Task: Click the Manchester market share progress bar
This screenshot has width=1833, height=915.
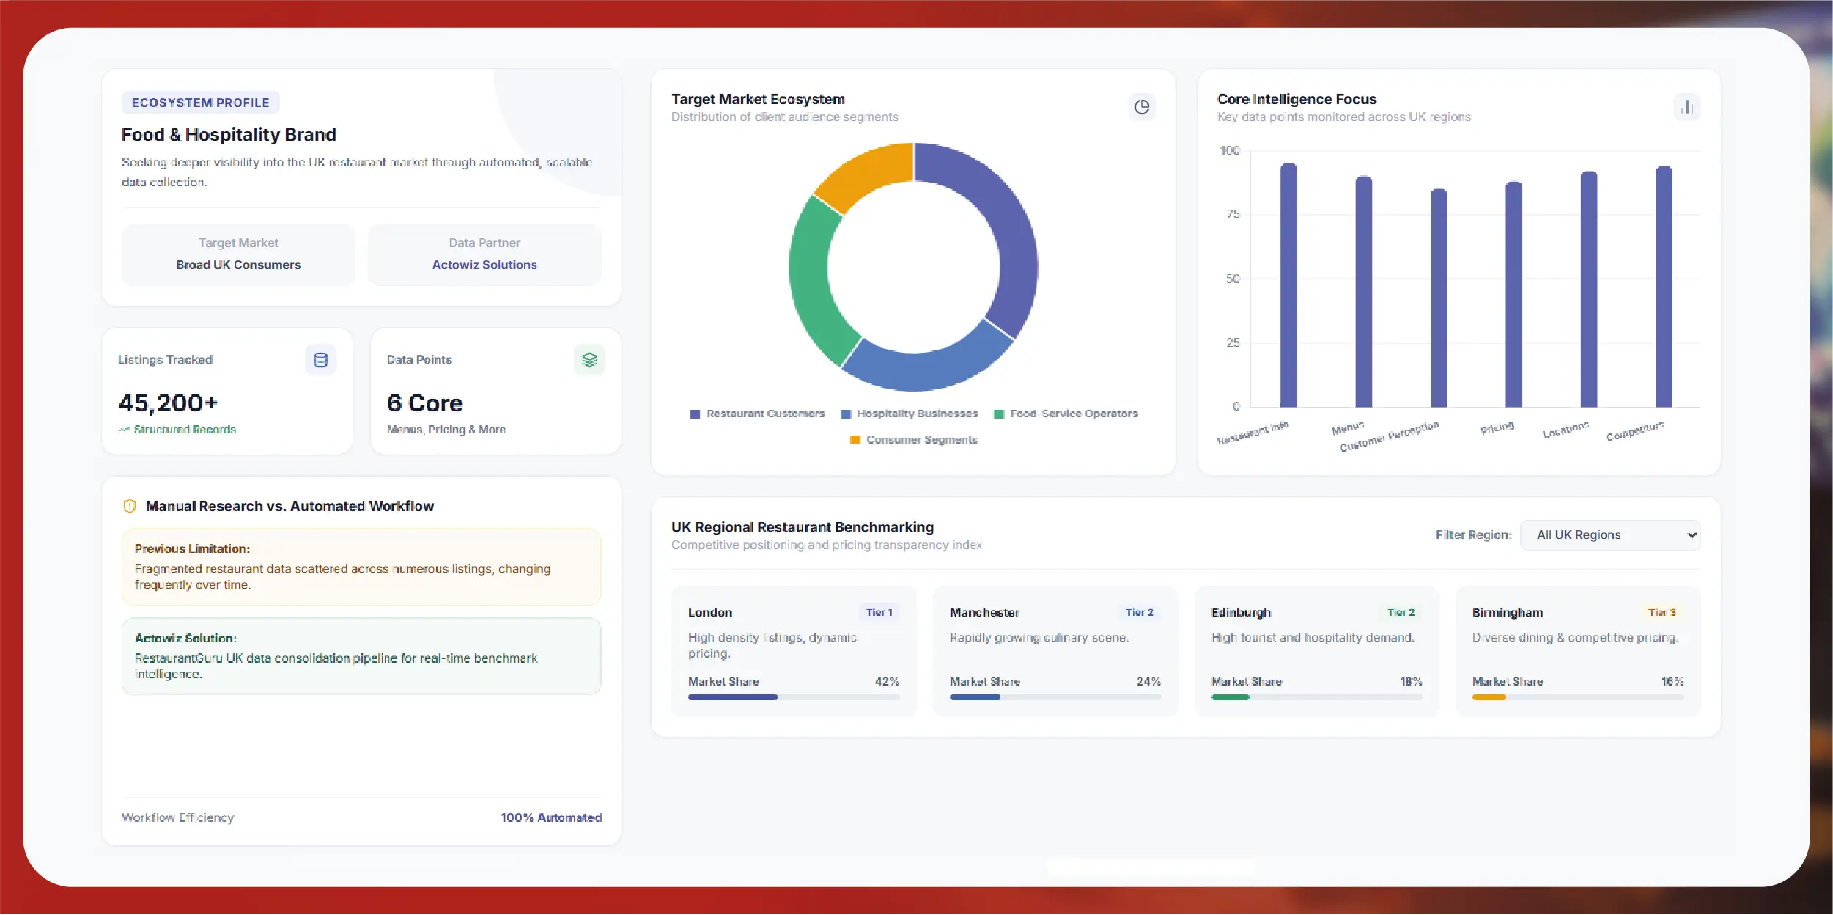Action: (x=1055, y=697)
